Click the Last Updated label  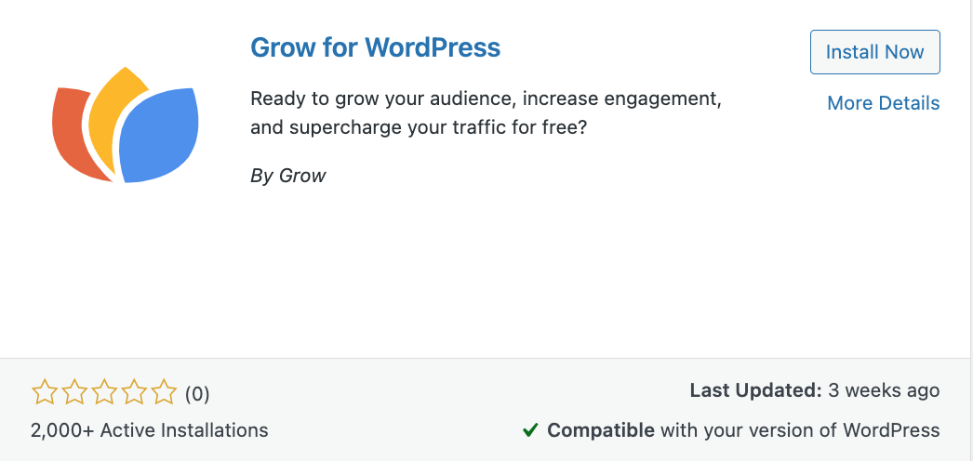point(756,391)
